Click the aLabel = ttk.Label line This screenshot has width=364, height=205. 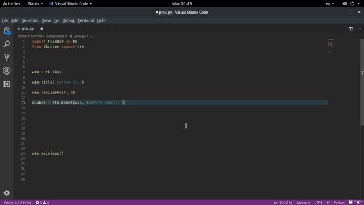[78, 102]
